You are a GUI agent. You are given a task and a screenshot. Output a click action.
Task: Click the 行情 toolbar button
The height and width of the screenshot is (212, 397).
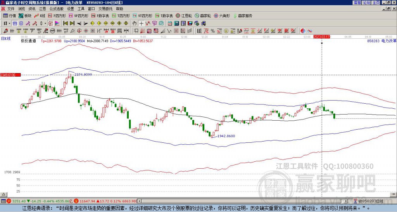[x=10, y=15]
